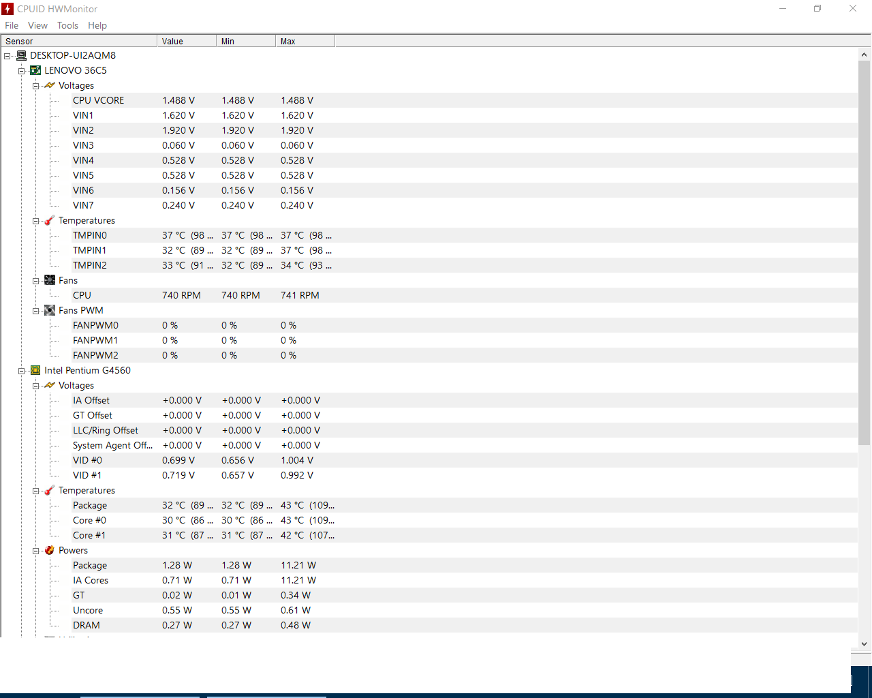Collapse the Intel Pentium G4560 node

point(22,371)
